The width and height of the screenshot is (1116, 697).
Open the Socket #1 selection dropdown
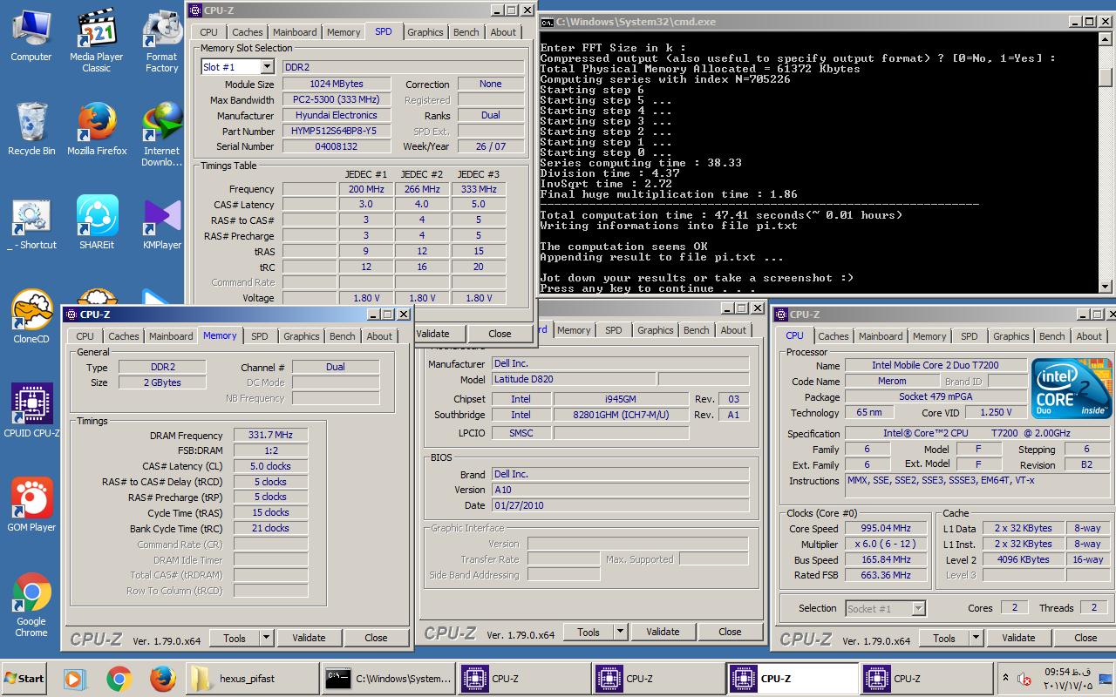pos(918,608)
